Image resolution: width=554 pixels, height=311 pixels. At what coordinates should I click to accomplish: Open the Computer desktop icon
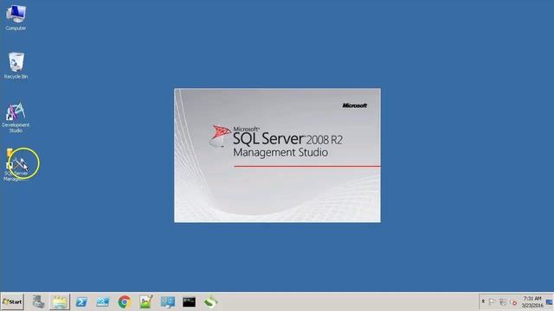16,17
